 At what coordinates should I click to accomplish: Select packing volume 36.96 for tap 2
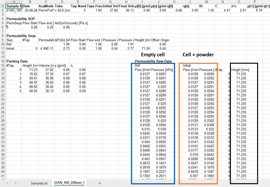coord(46,78)
